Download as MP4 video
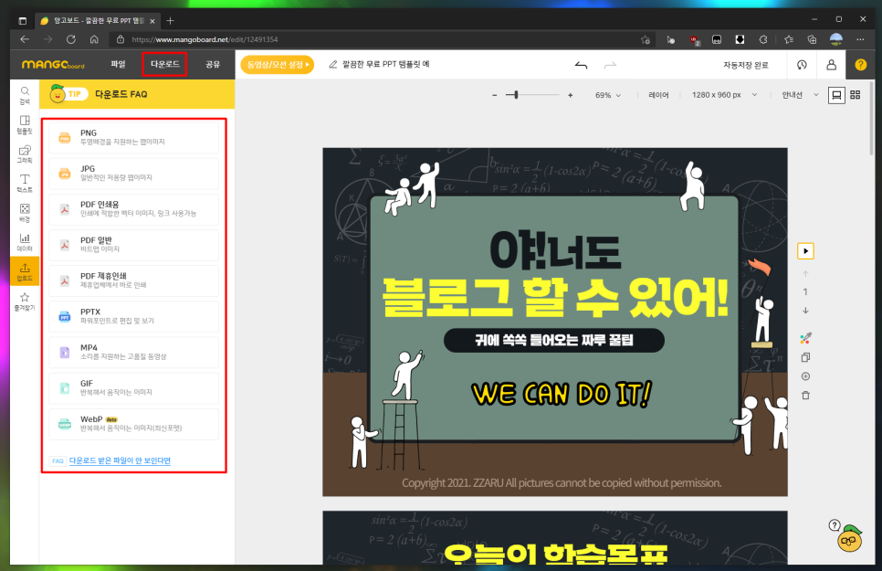882x571 pixels. coord(134,353)
